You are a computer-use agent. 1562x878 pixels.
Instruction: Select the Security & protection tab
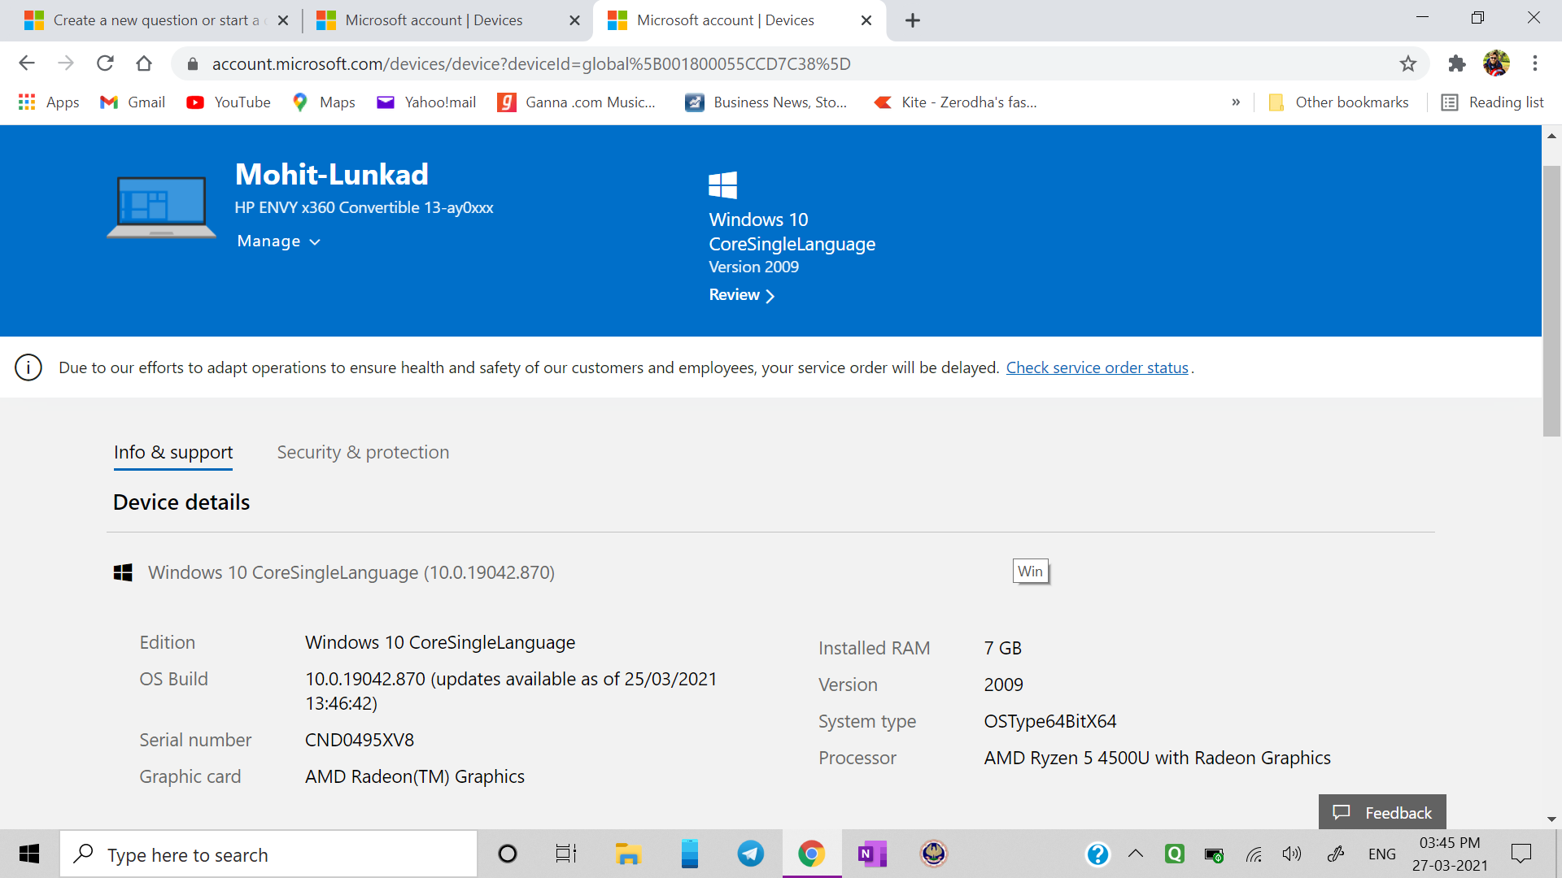pos(363,452)
